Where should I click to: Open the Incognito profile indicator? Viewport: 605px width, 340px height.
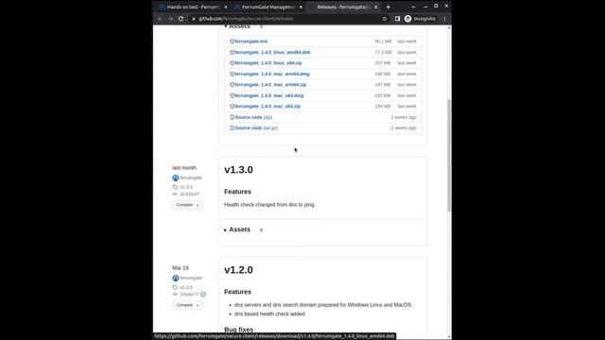(421, 19)
